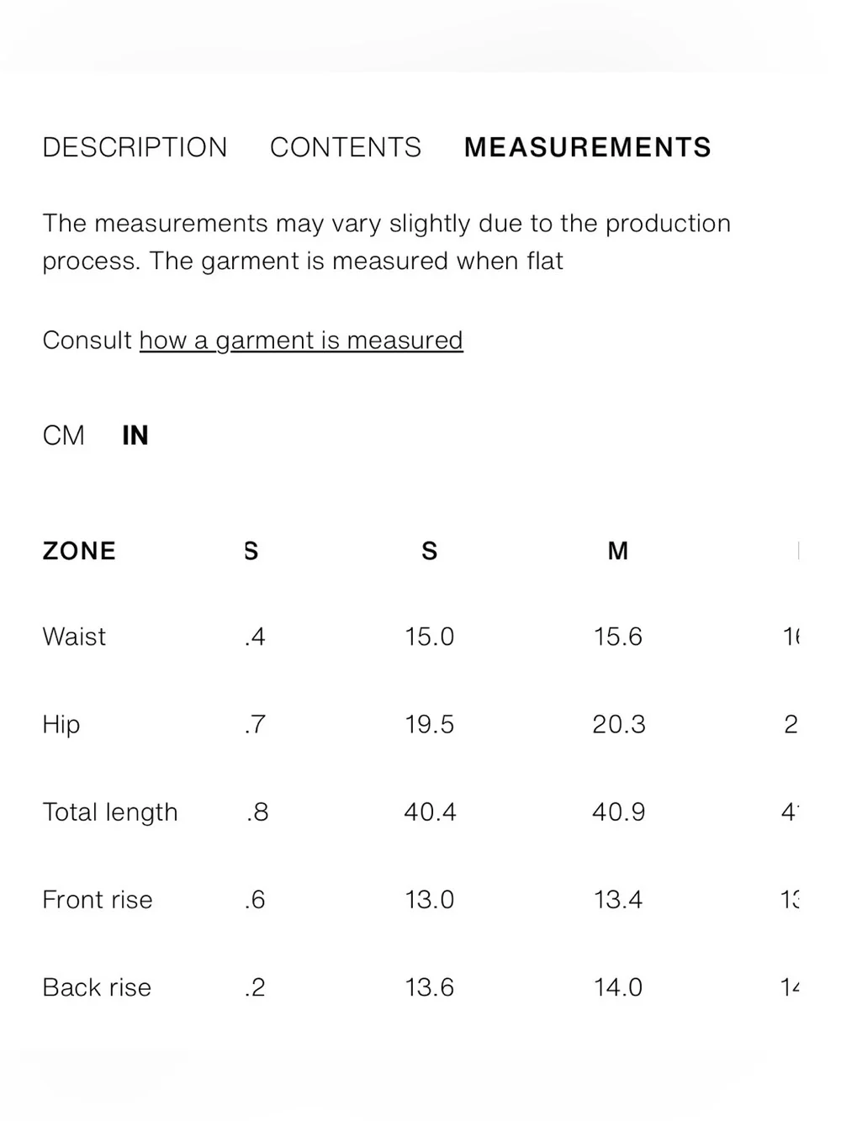
Task: Select the Hip row label
Action: tap(61, 725)
